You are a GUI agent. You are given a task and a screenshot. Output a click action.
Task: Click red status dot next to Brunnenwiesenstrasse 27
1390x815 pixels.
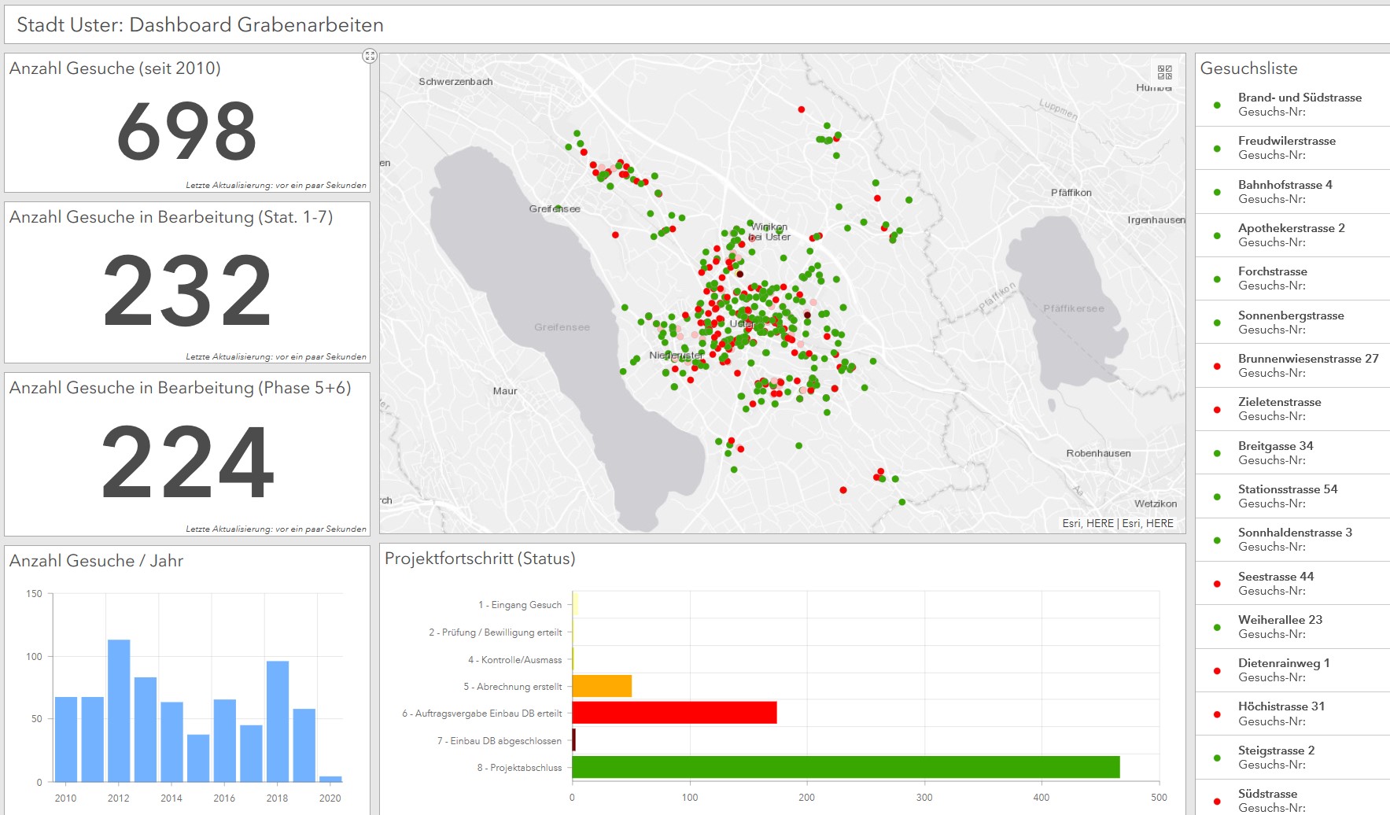click(x=1217, y=367)
